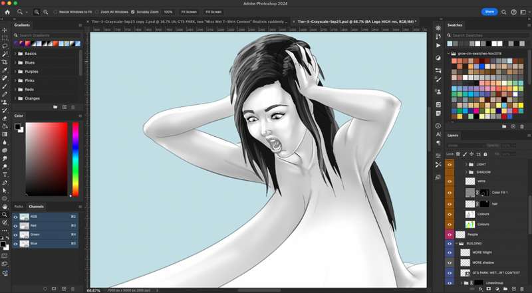Click the Search Swatches field
532x293 pixels.
pyautogui.click(x=487, y=35)
